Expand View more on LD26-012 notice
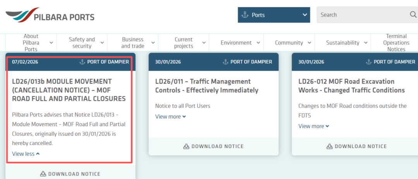This screenshot has height=179, width=418. (x=313, y=126)
